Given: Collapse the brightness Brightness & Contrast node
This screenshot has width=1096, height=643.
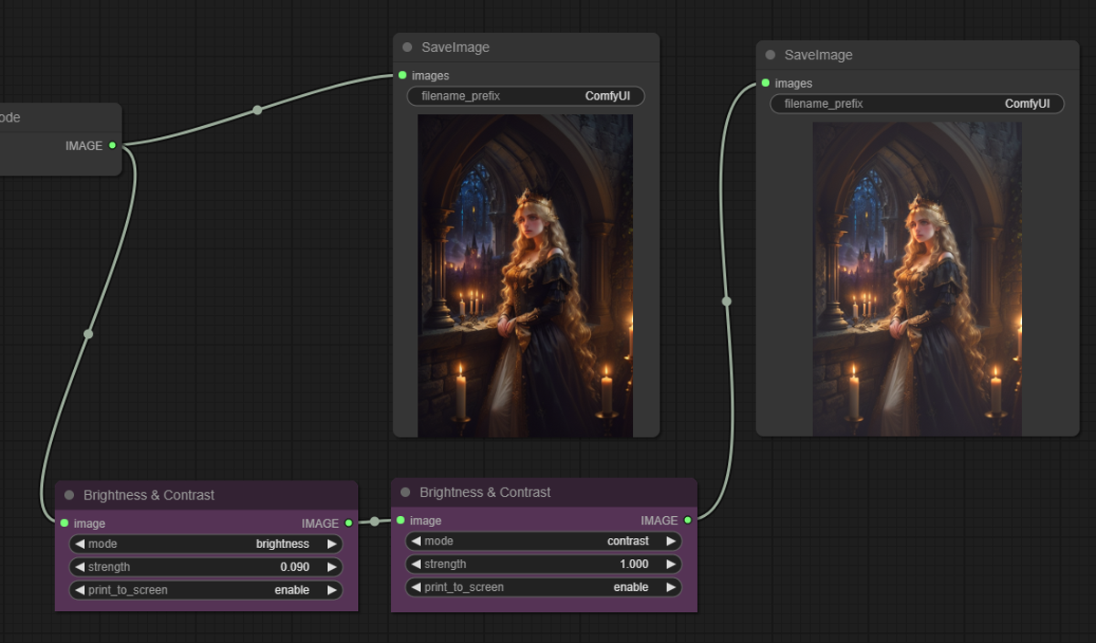Looking at the screenshot, I should click(68, 495).
